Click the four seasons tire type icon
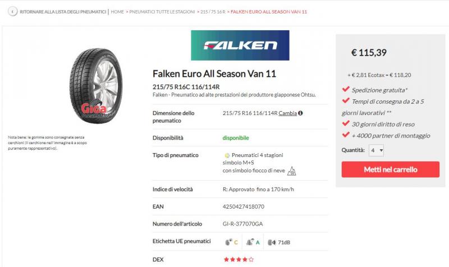Viewport: 449px width, 267px height. pyautogui.click(x=227, y=155)
